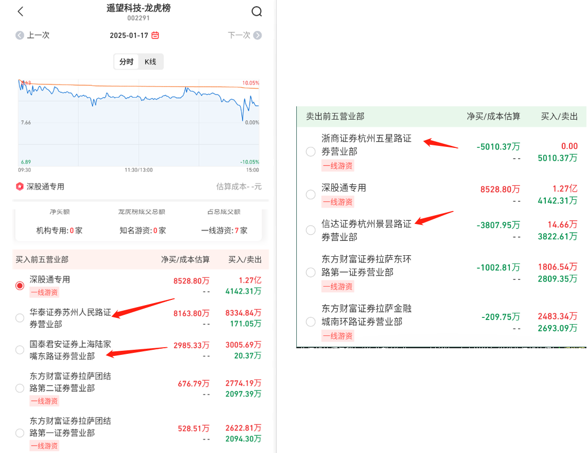Viewport: 588px width, 453px height.
Task: Select 国泰君安证券上海陆家嘴东路 radio button
Action: coord(20,350)
